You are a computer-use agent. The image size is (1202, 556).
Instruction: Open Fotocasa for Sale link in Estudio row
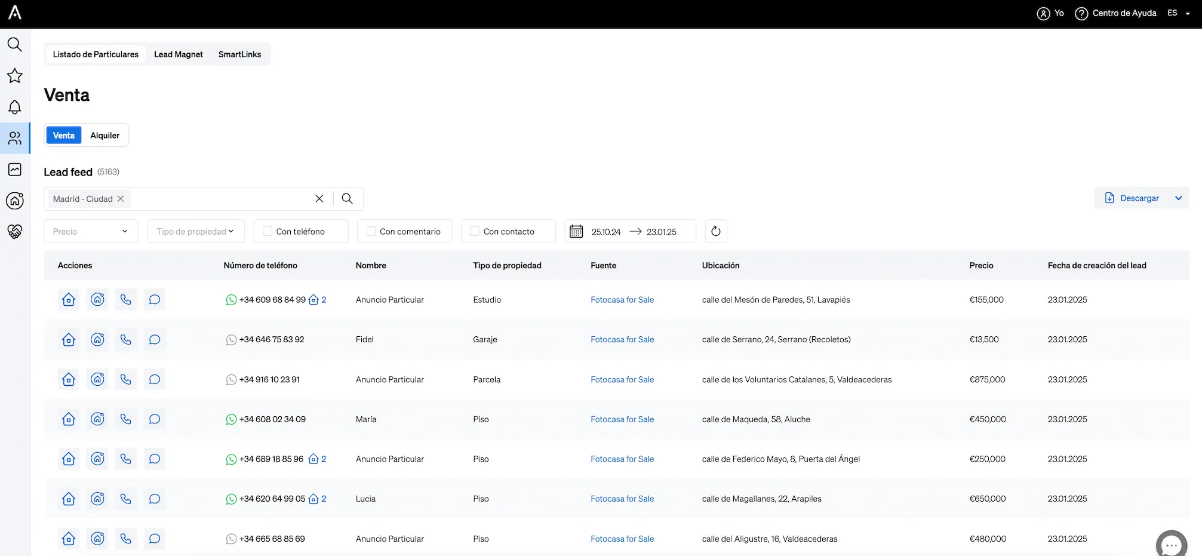point(622,300)
